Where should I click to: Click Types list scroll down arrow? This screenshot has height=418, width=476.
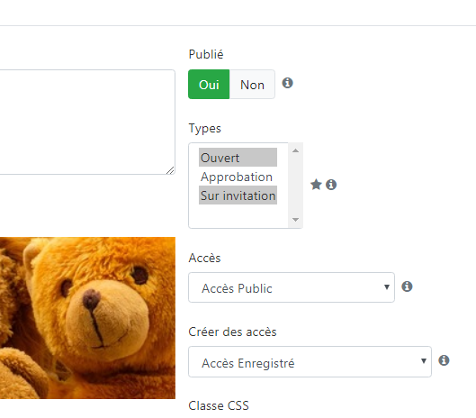point(295,220)
